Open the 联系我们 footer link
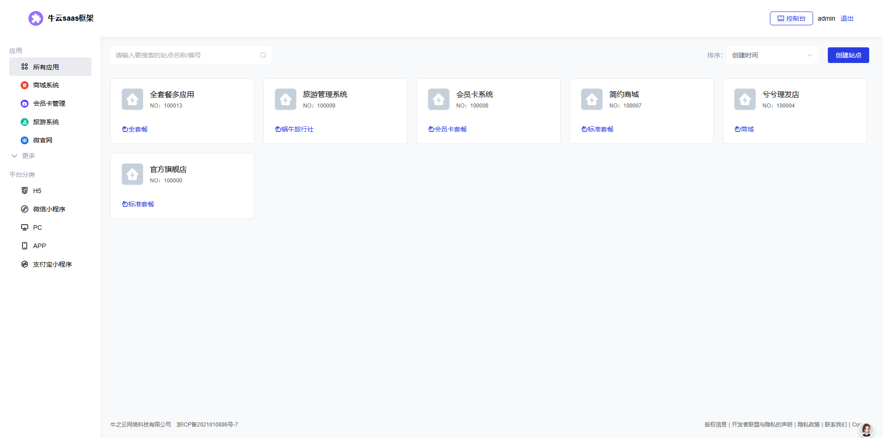The image size is (883, 438). 836,425
